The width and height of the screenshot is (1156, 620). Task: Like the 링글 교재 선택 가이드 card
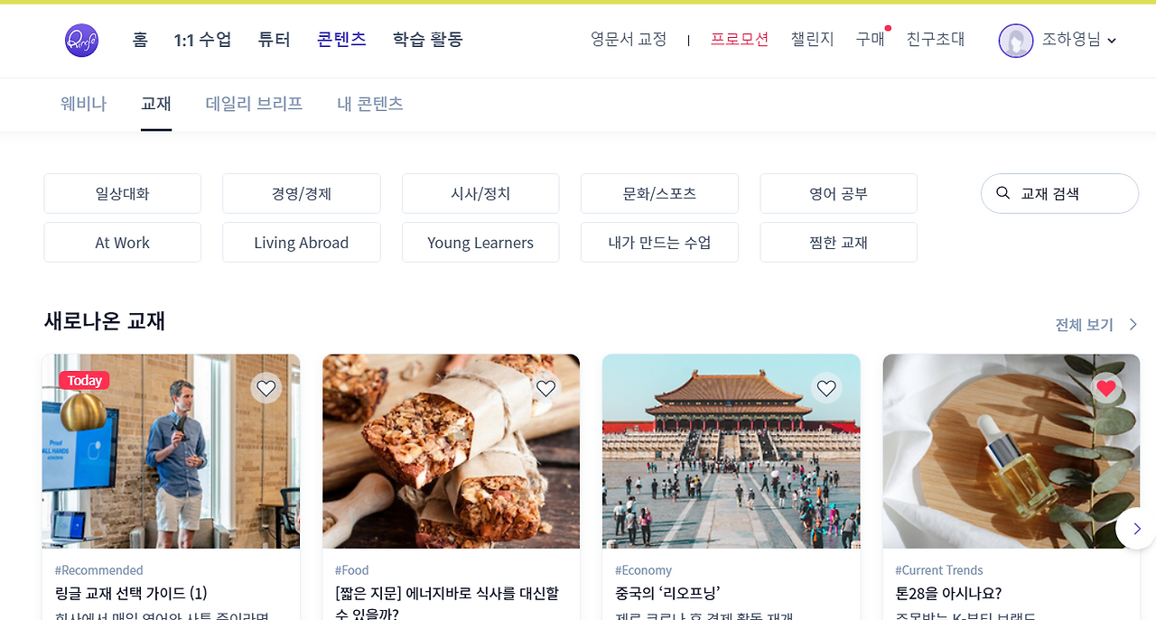[266, 388]
